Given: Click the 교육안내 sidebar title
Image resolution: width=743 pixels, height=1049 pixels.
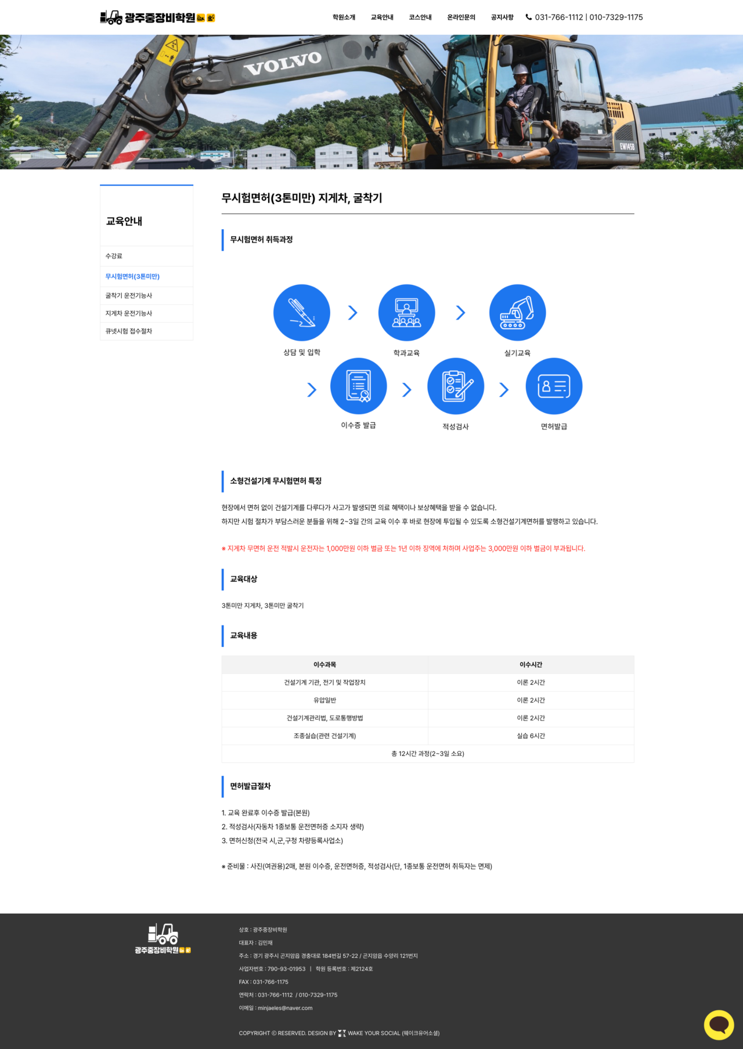Looking at the screenshot, I should (x=124, y=221).
